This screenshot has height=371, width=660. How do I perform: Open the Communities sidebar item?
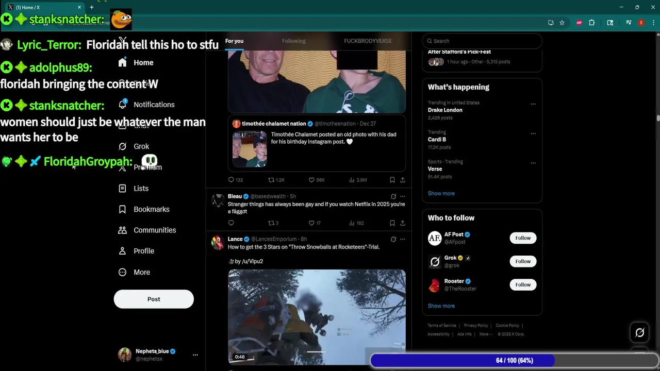pyautogui.click(x=147, y=230)
